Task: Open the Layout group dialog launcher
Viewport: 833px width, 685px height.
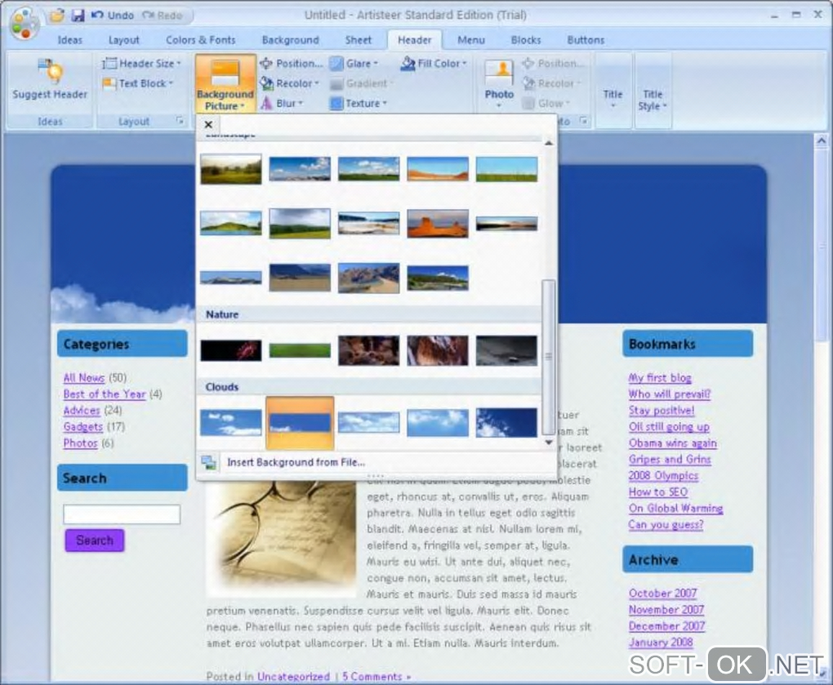Action: coord(180,121)
